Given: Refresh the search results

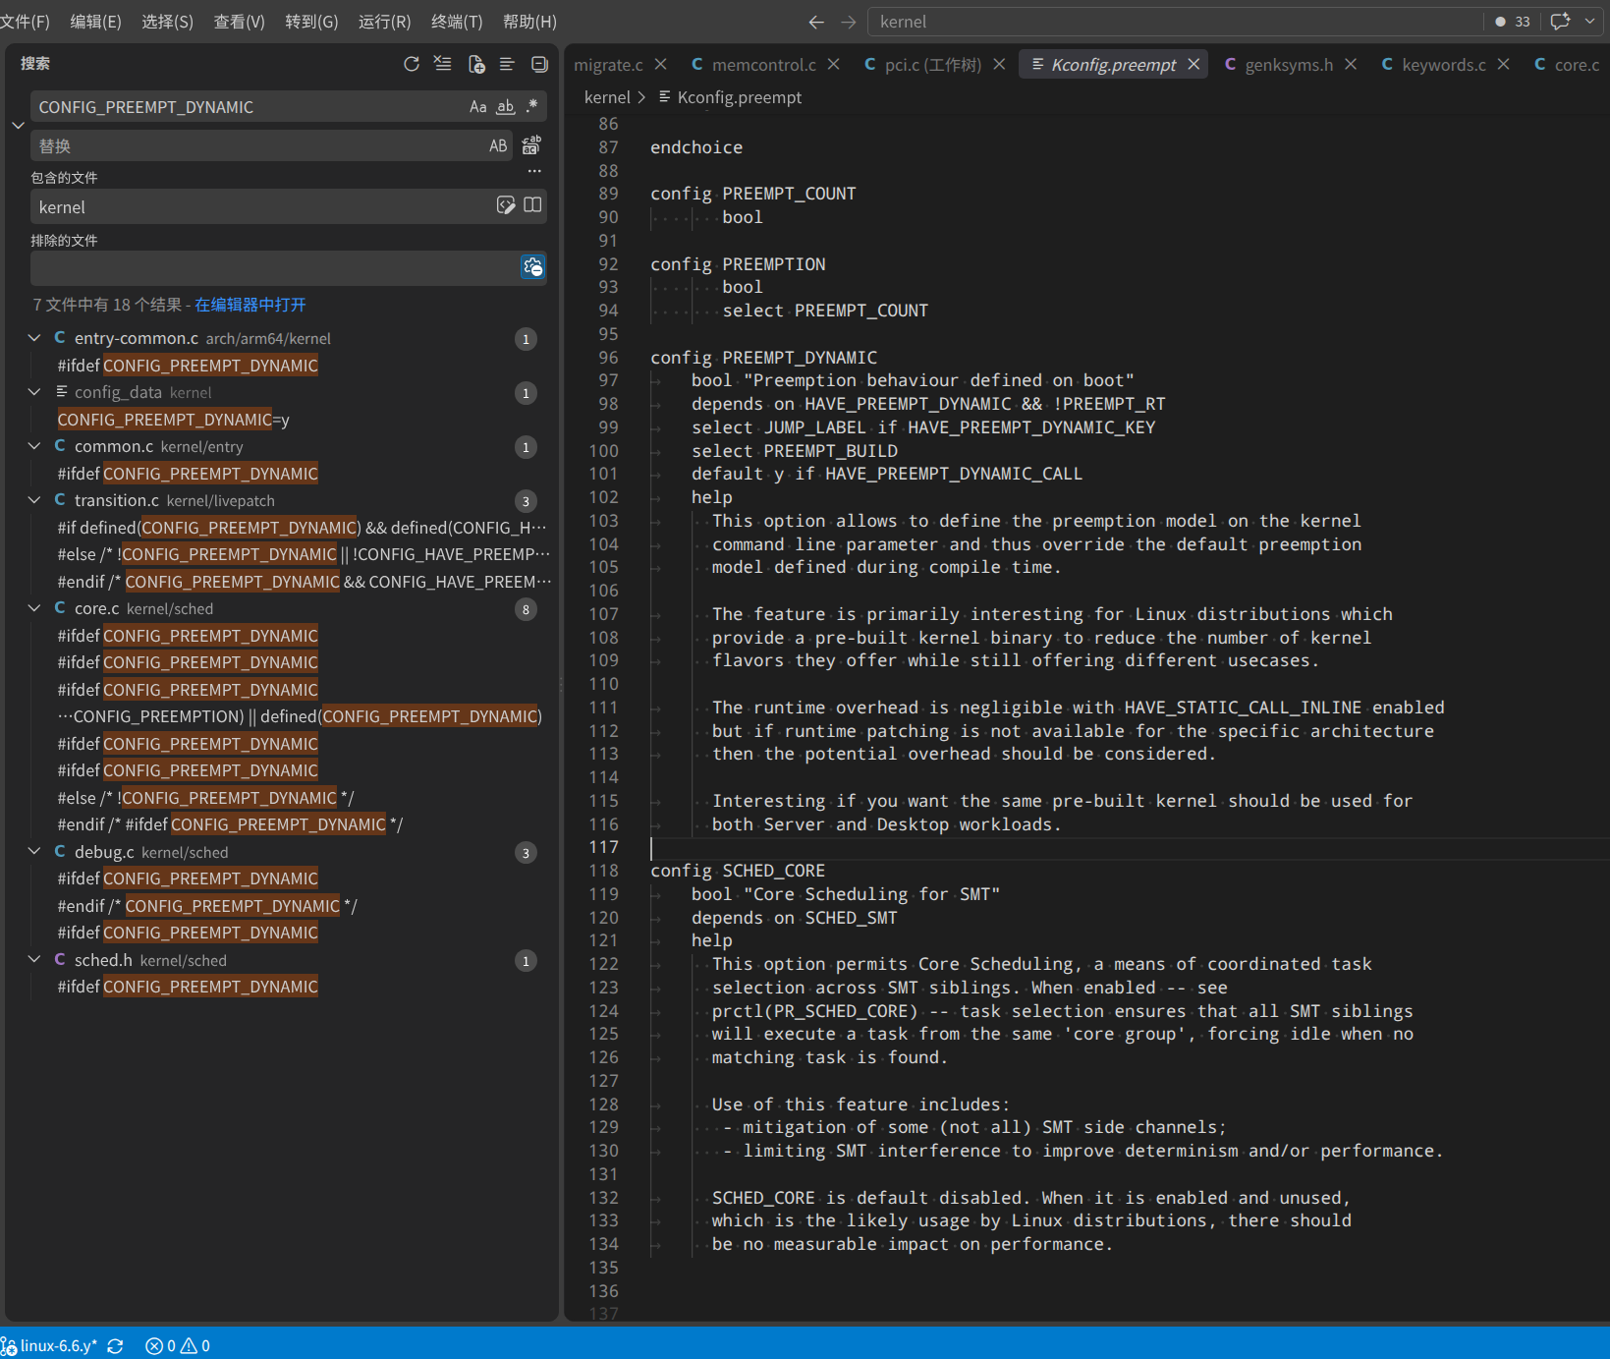Looking at the screenshot, I should point(412,64).
